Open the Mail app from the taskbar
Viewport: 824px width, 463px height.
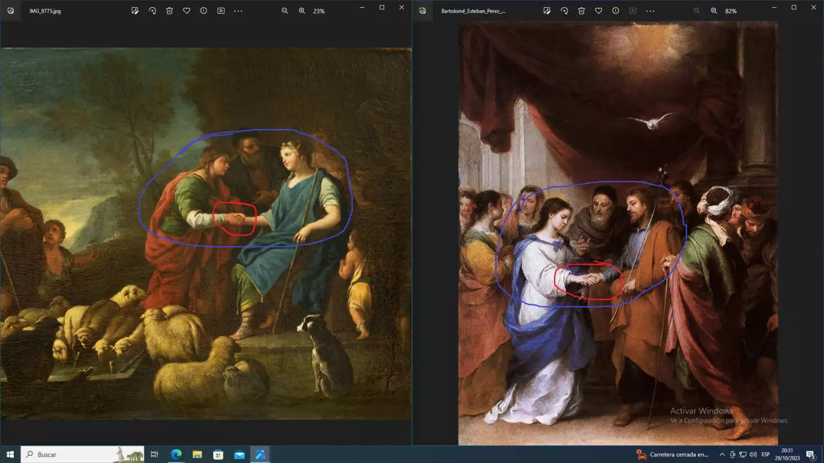coord(240,454)
